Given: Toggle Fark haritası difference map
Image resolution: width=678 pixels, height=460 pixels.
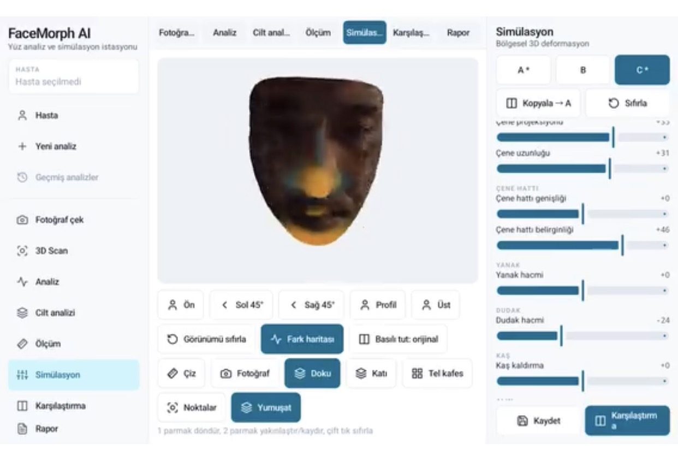Looking at the screenshot, I should coord(302,339).
